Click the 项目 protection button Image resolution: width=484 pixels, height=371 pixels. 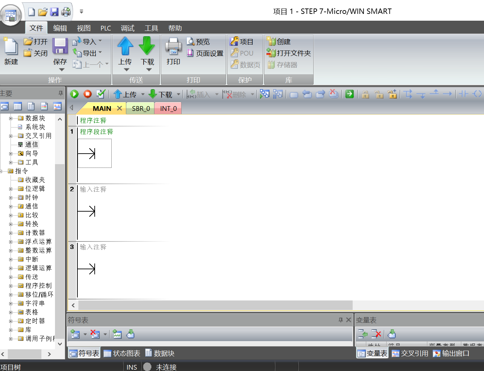click(x=242, y=41)
